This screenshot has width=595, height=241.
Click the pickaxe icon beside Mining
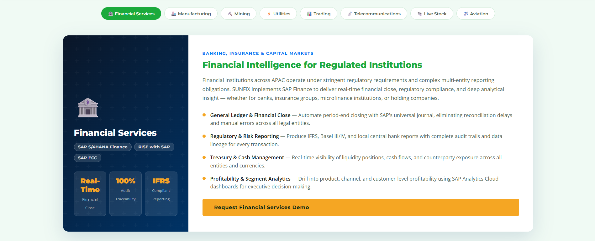click(230, 14)
